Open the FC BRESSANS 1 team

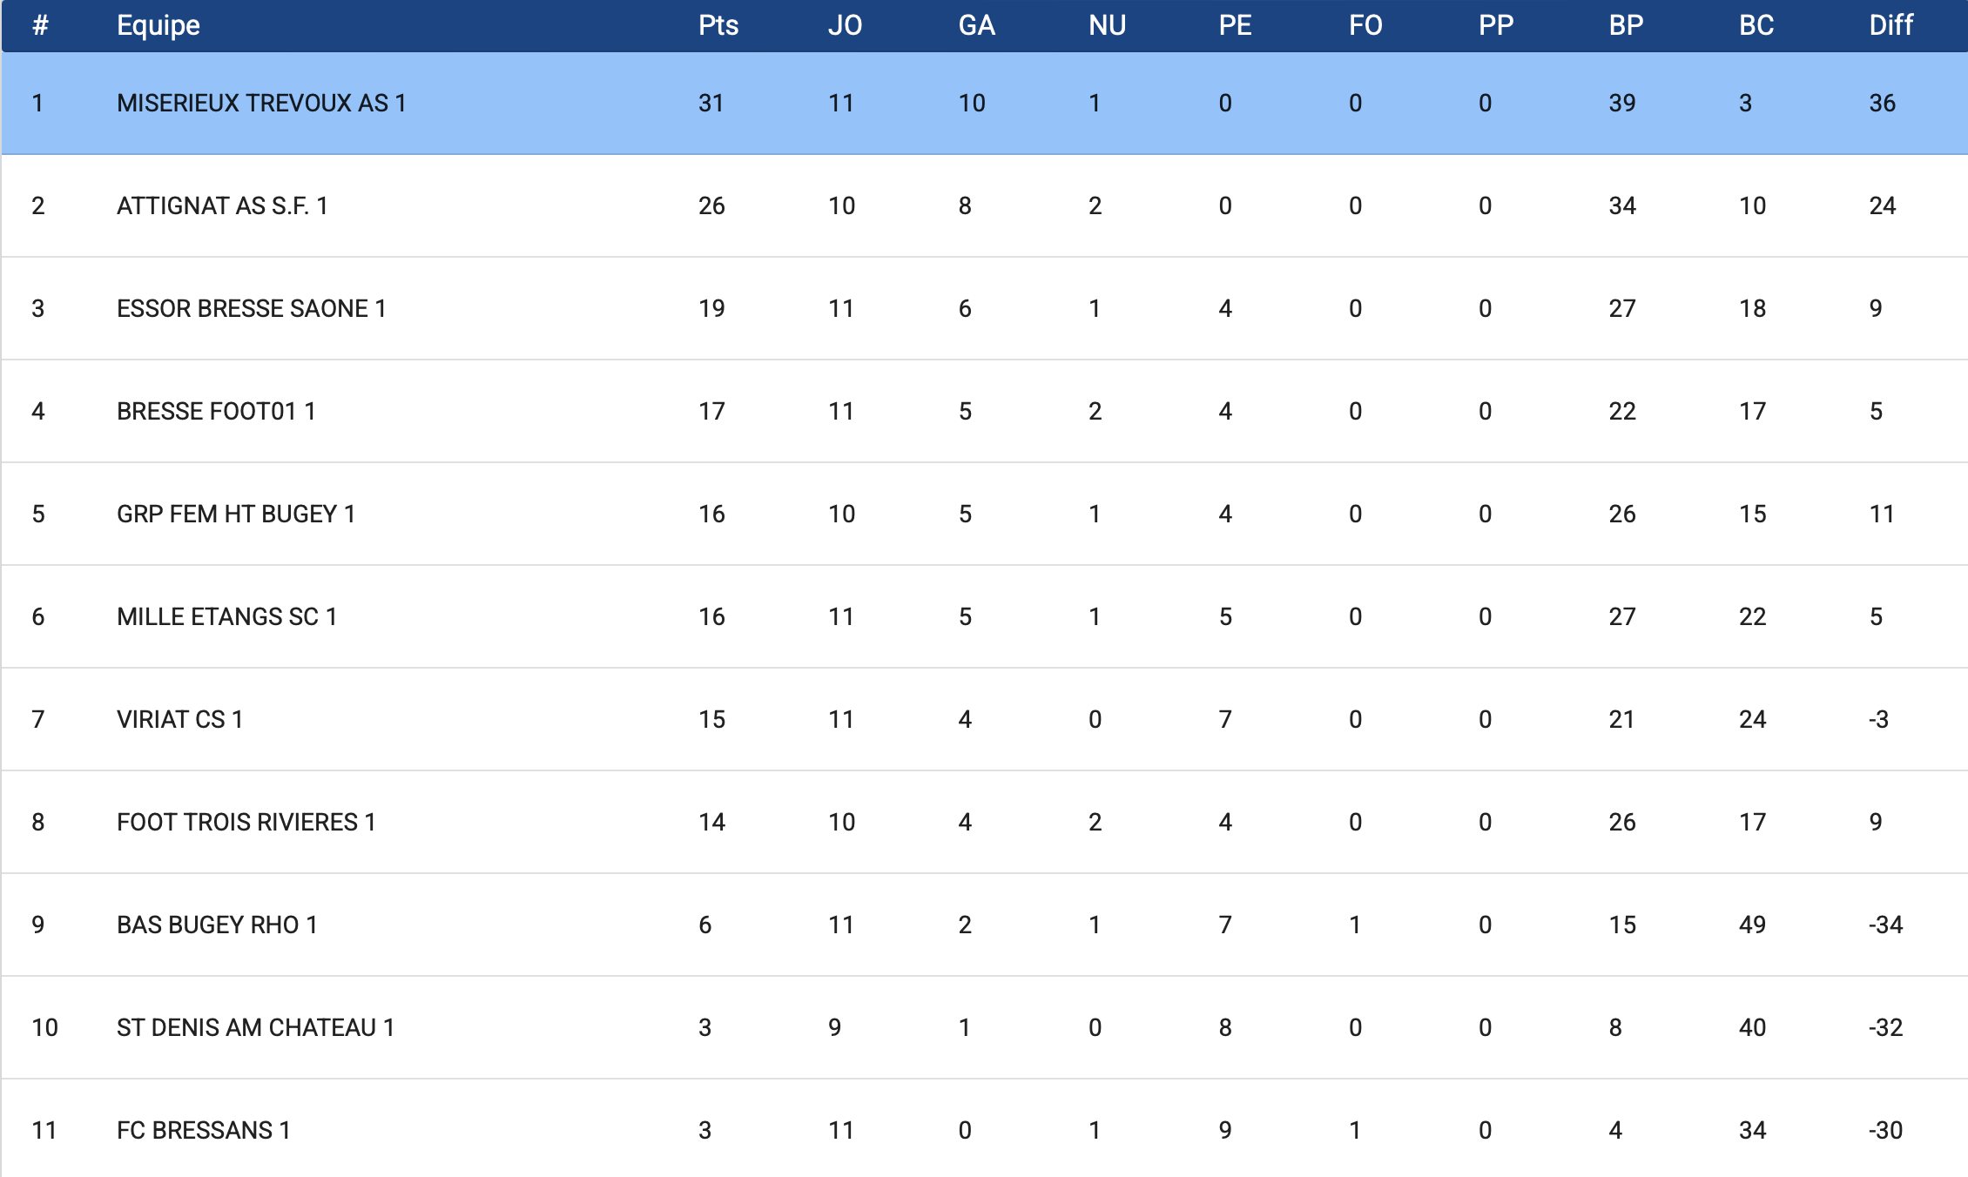point(203,1130)
